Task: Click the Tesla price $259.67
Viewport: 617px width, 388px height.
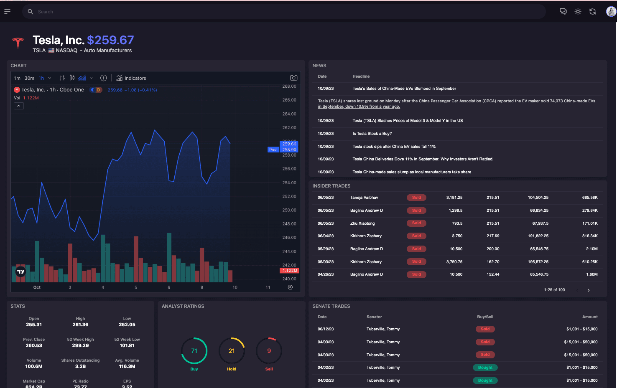Action: [110, 40]
